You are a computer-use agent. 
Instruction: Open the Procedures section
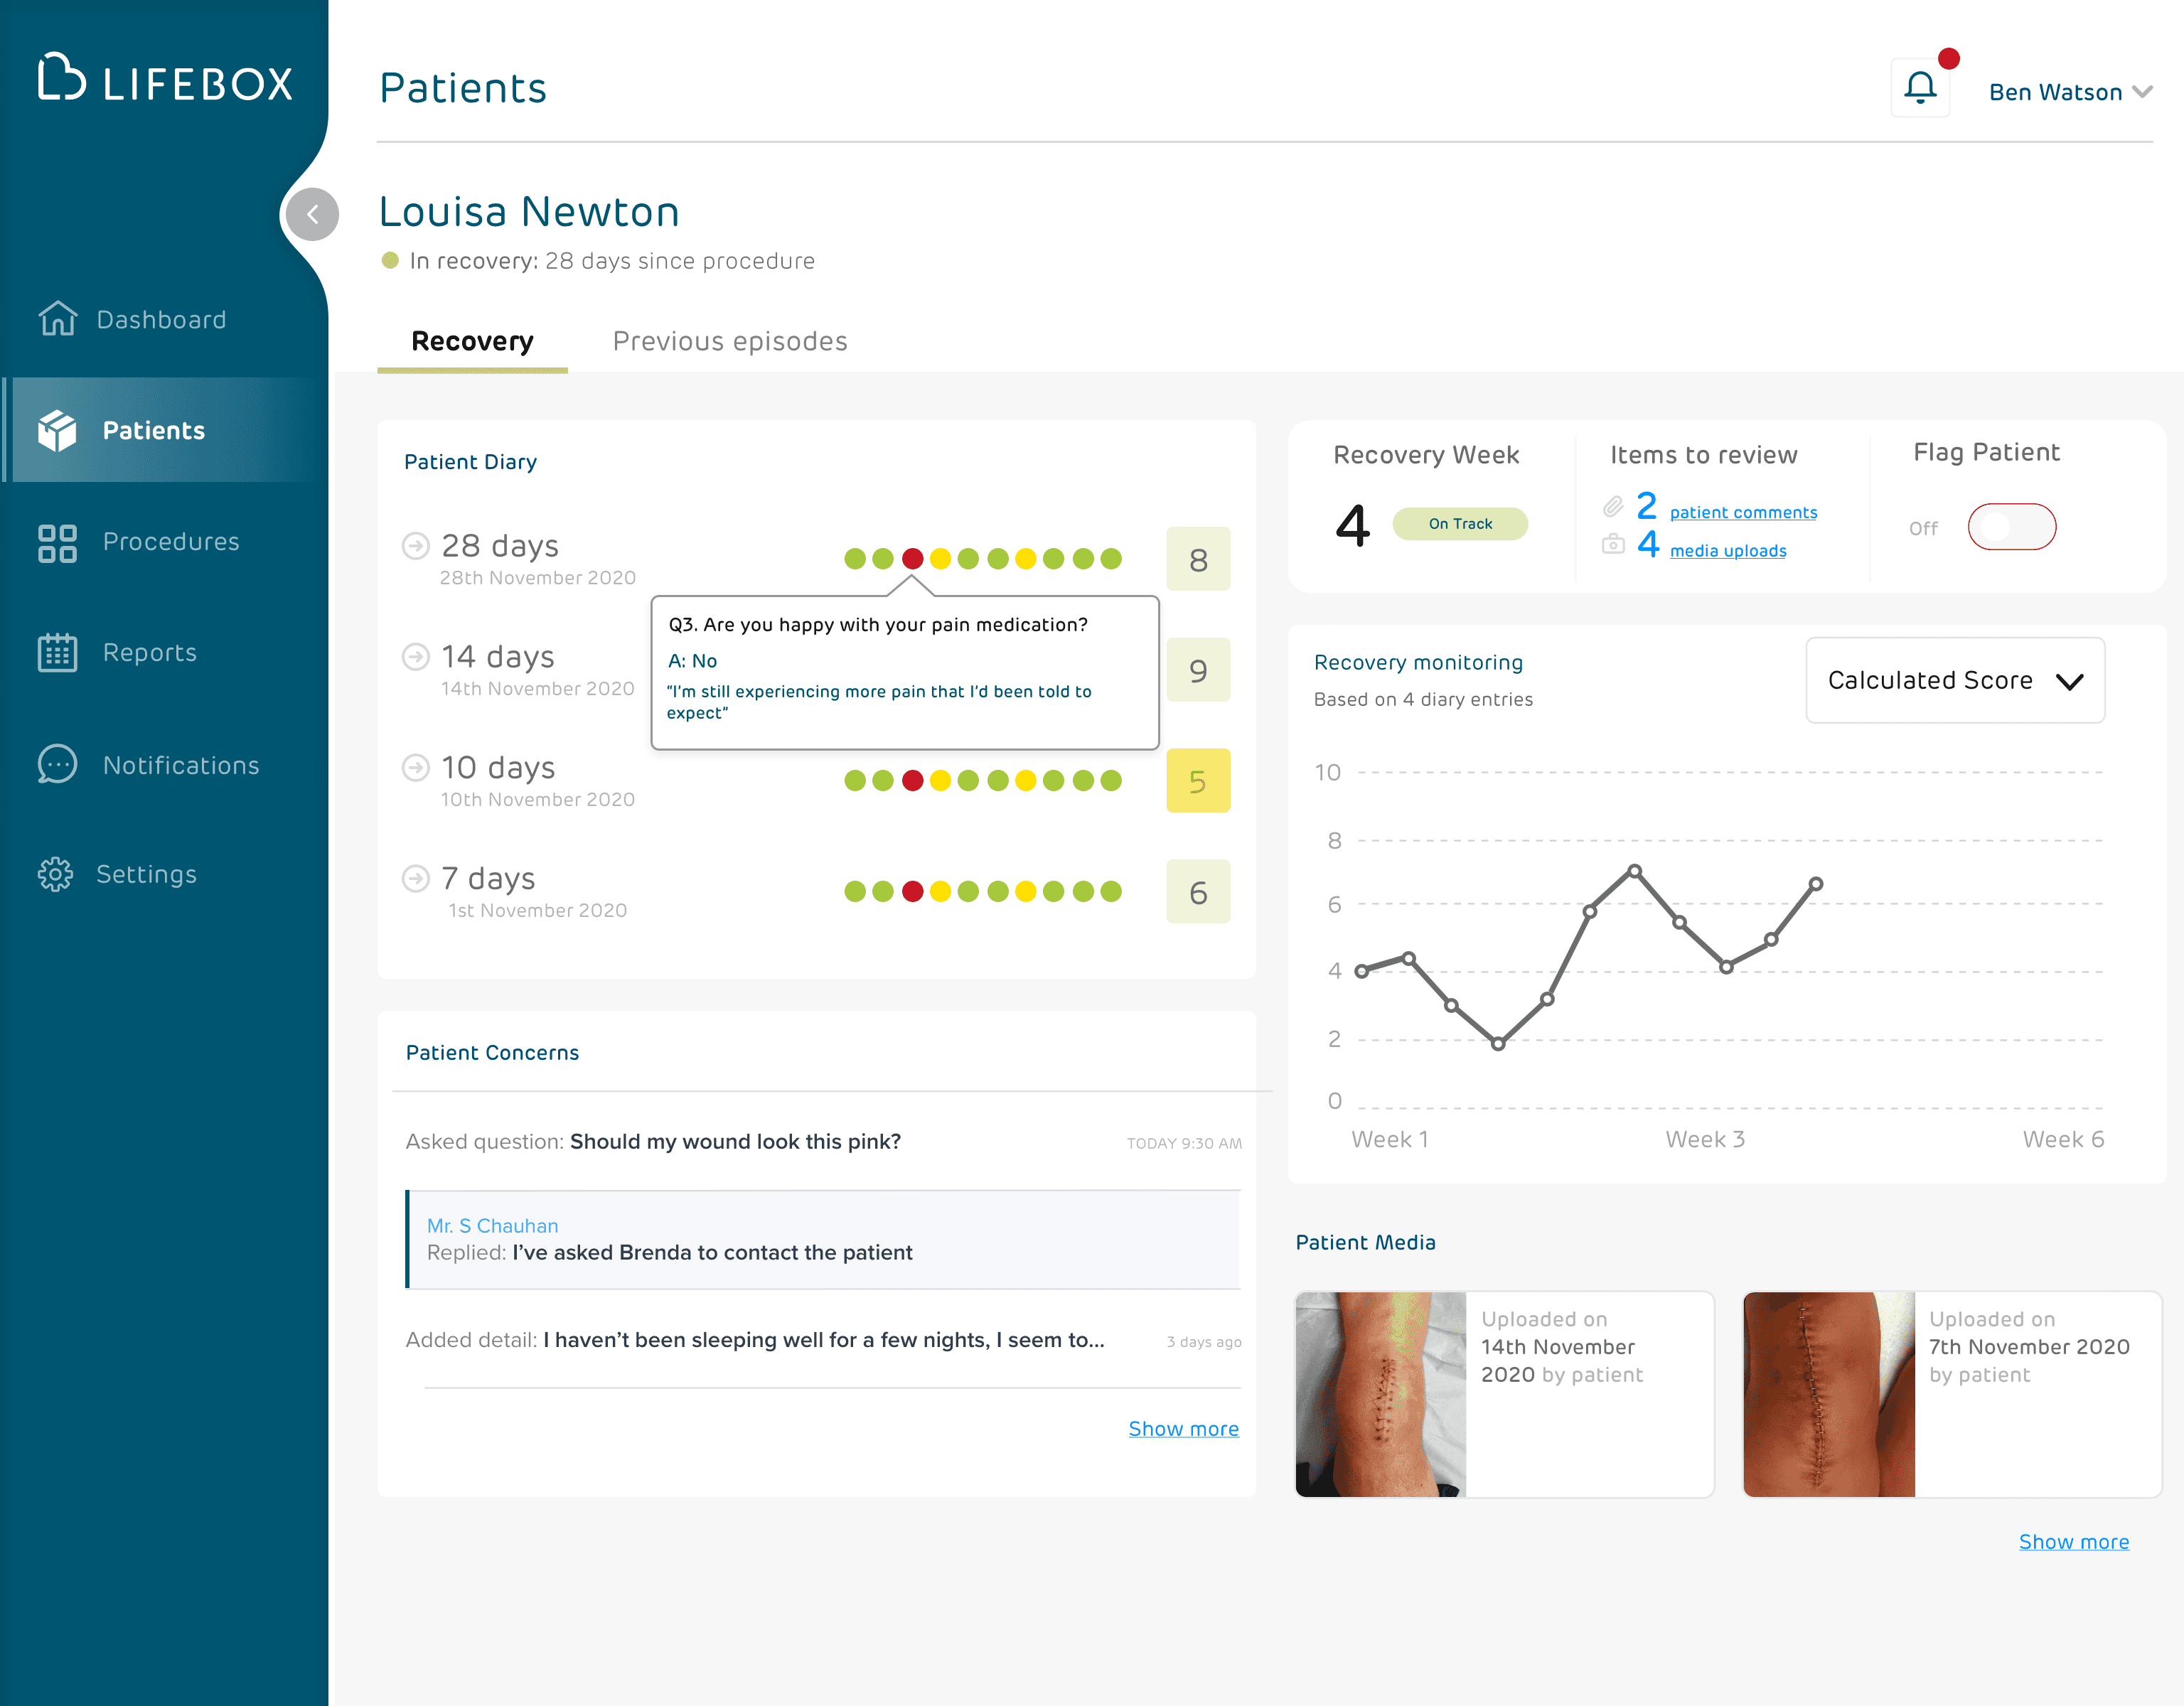[x=170, y=541]
